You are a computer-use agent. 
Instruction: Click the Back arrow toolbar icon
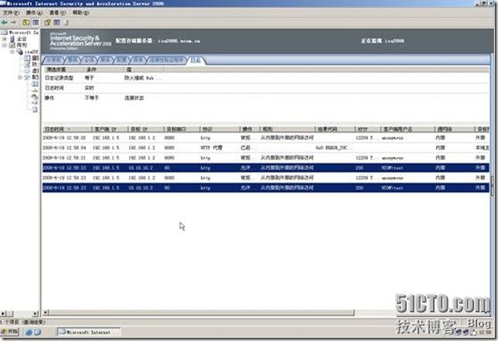[5, 22]
